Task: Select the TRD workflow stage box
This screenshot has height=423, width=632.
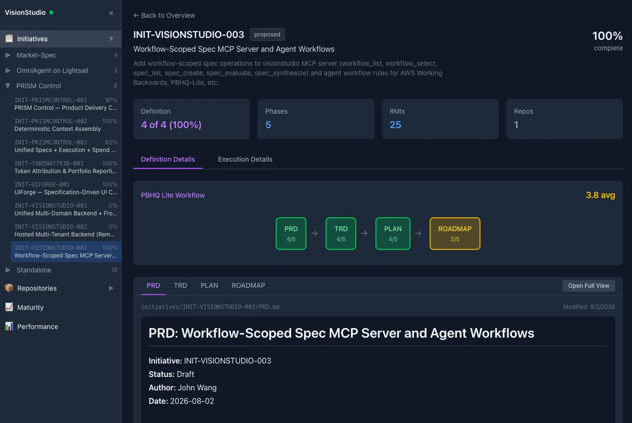Action: [x=341, y=234]
